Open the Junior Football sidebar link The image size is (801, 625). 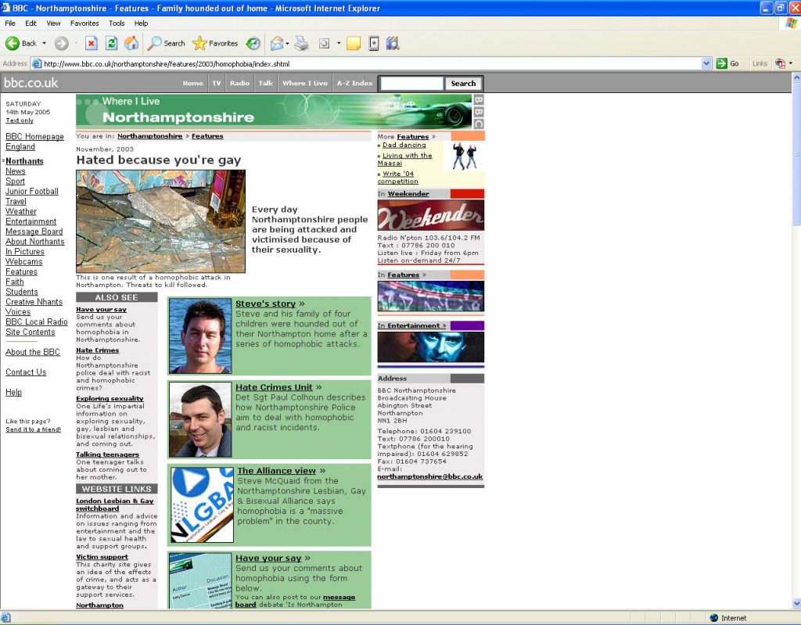pyautogui.click(x=31, y=191)
